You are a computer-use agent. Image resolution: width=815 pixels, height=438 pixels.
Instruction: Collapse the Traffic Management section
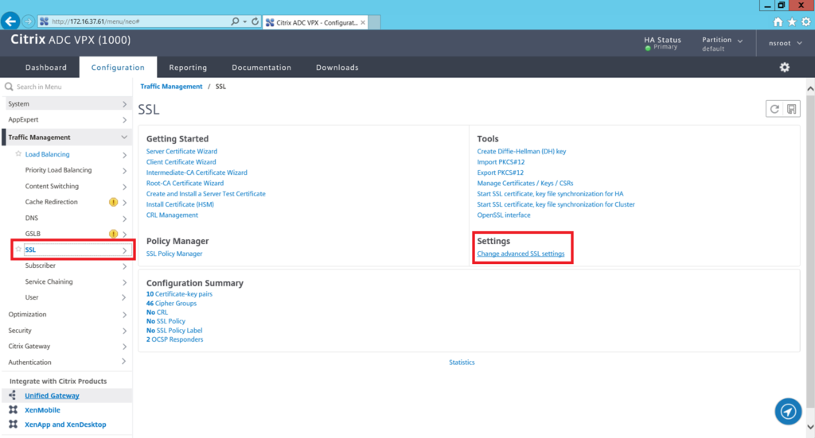click(124, 137)
